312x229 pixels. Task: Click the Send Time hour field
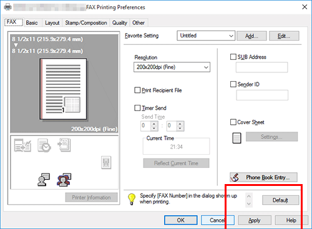tap(146, 126)
